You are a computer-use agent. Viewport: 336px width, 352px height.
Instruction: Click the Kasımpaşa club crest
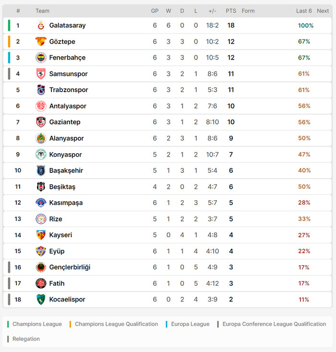(41, 203)
